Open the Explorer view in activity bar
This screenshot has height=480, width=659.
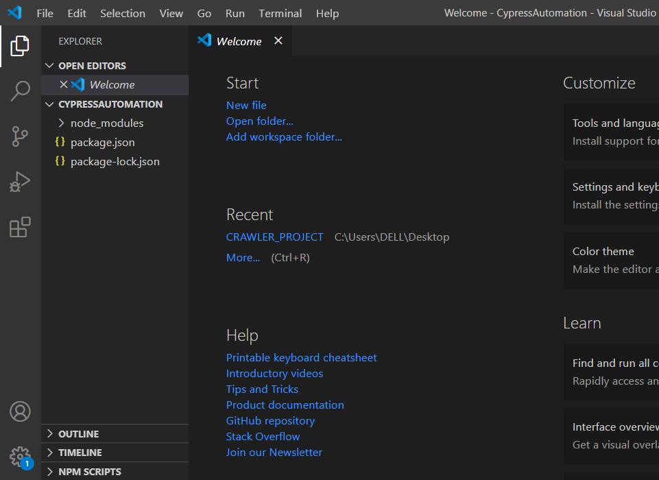pos(20,46)
